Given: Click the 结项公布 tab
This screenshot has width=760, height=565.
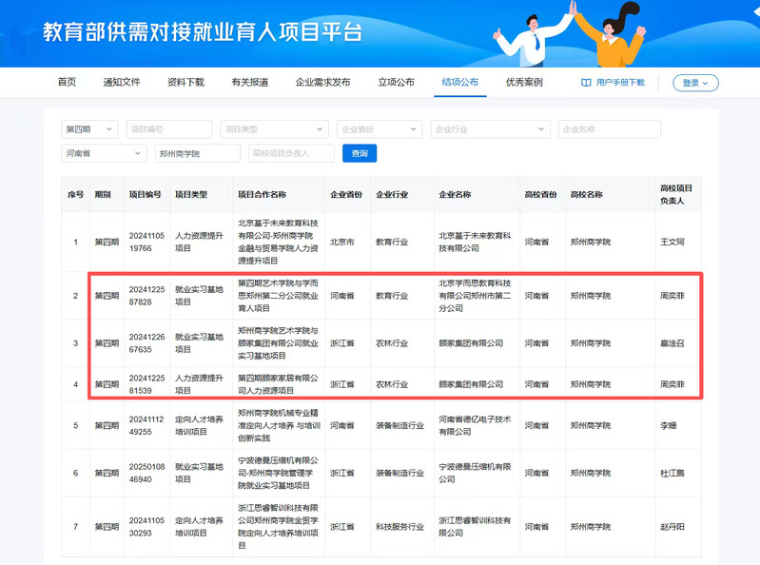Looking at the screenshot, I should click(x=460, y=83).
